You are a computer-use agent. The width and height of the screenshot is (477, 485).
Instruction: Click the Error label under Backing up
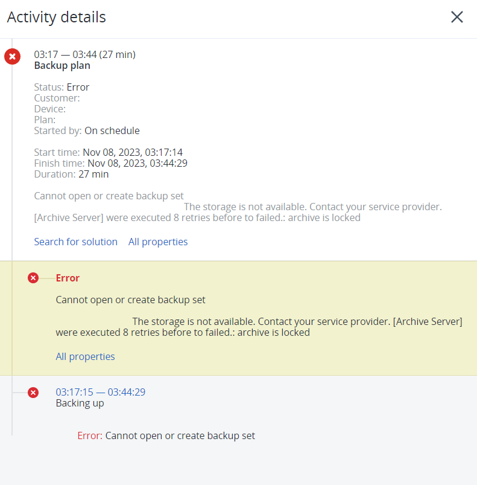pos(89,435)
